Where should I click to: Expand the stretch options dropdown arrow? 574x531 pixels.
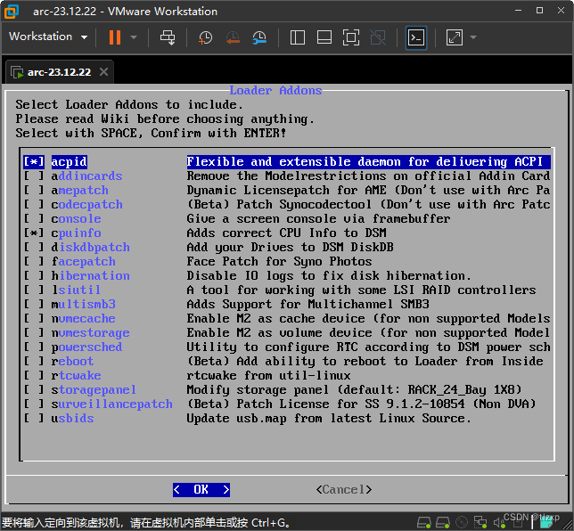point(473,37)
